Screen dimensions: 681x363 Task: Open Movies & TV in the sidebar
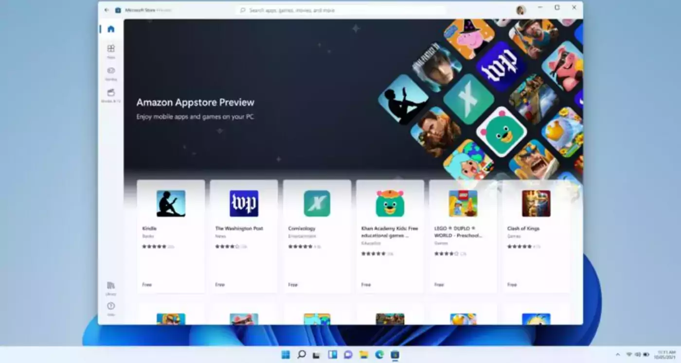pos(111,95)
